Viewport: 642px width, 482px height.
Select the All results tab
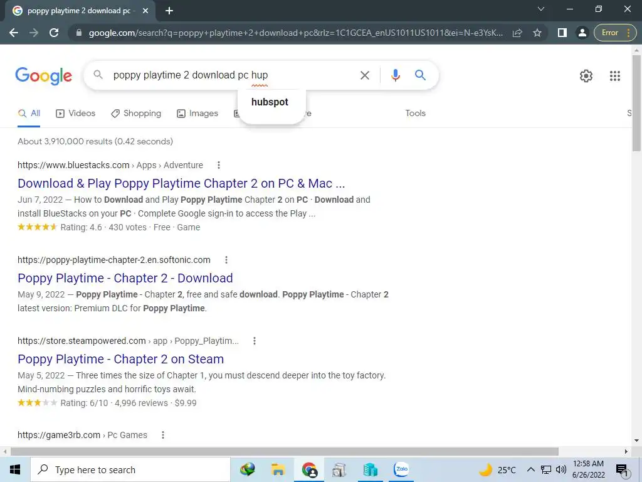(x=29, y=114)
